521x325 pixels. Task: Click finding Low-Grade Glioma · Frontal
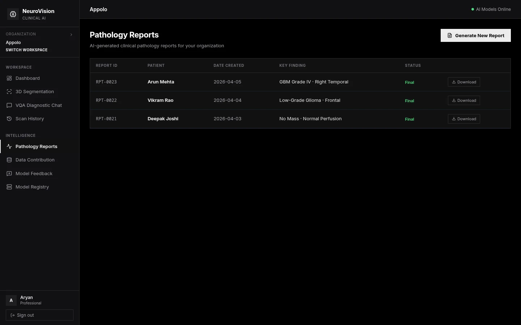pyautogui.click(x=310, y=100)
